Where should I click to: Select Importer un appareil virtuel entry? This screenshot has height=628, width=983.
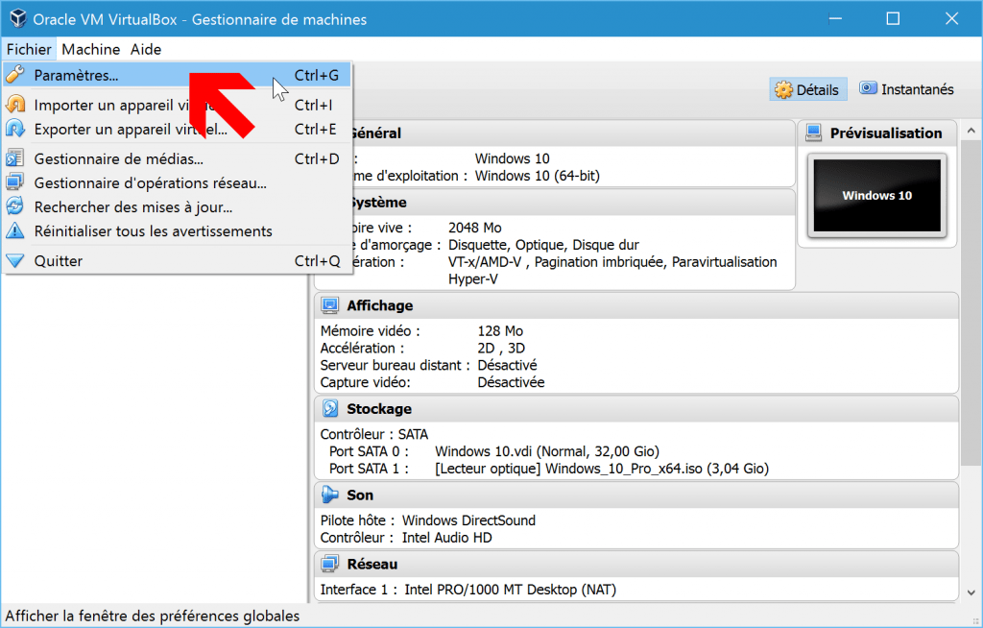coord(177,105)
